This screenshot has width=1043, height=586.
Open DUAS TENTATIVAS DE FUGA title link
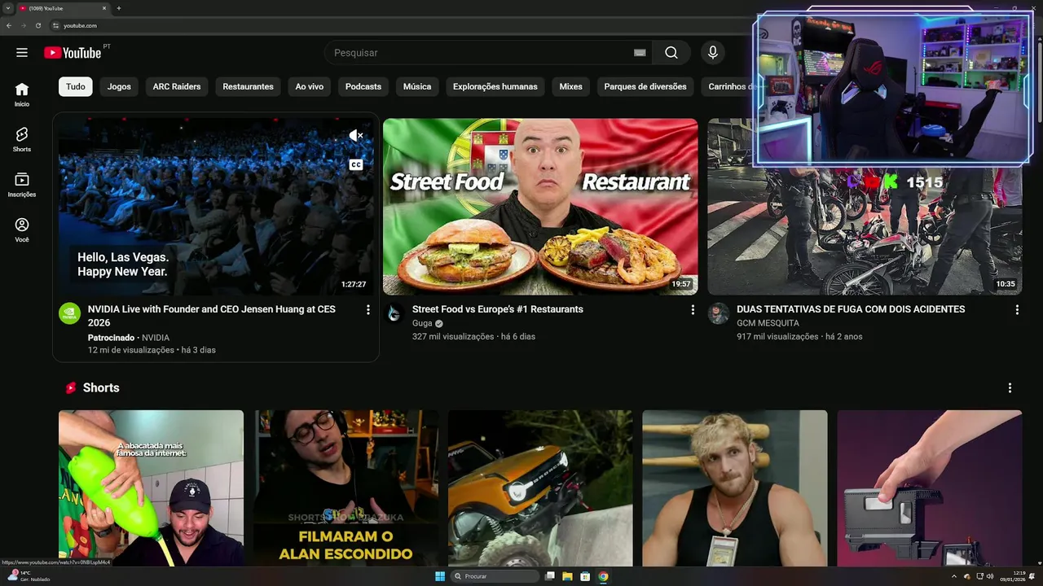[x=851, y=309]
